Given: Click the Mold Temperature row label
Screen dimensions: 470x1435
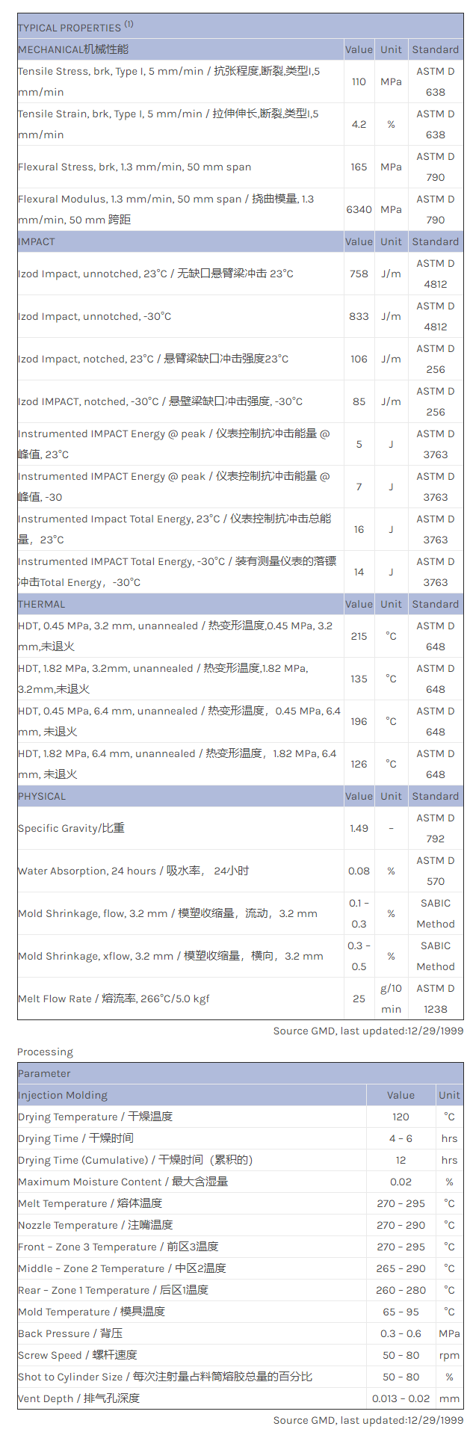Looking at the screenshot, I should click(x=91, y=1312).
